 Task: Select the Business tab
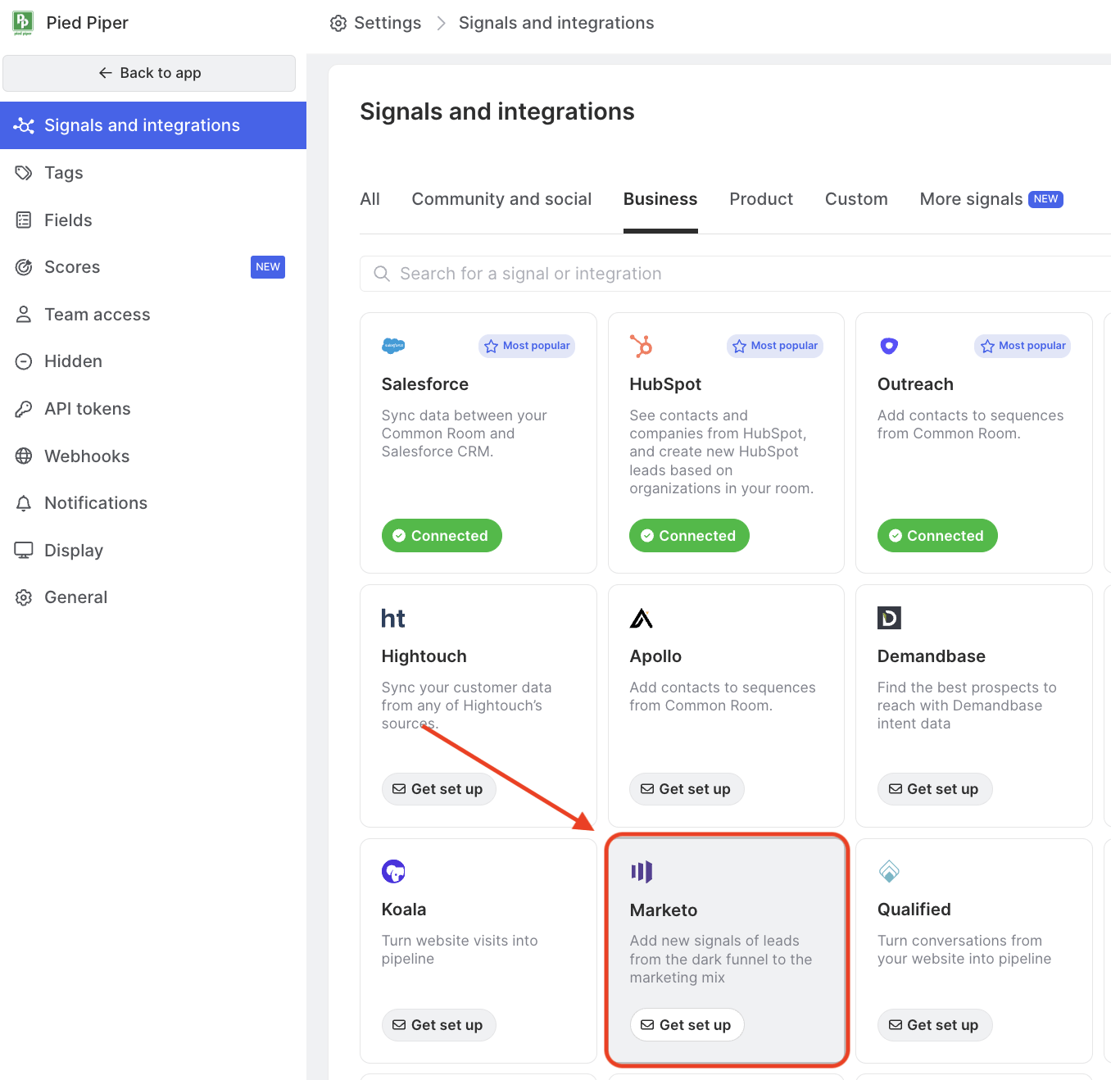pyautogui.click(x=660, y=199)
